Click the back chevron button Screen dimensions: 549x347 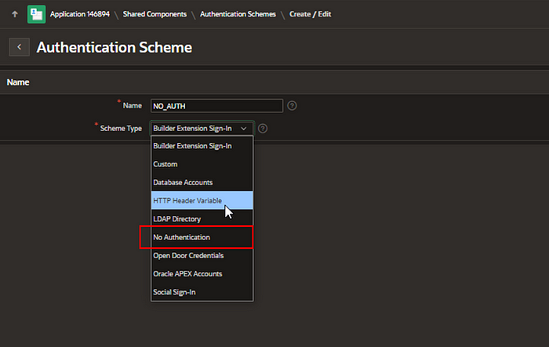click(x=20, y=47)
